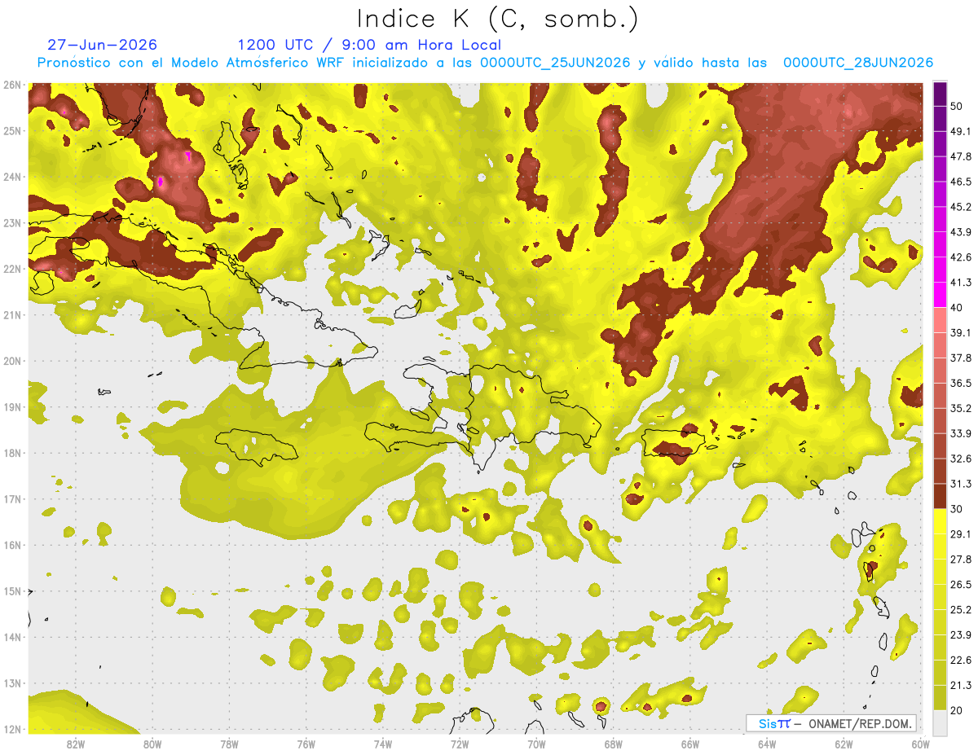Click the "22N" latitude label
Viewport: 978px width, 755px height.
pos(11,269)
